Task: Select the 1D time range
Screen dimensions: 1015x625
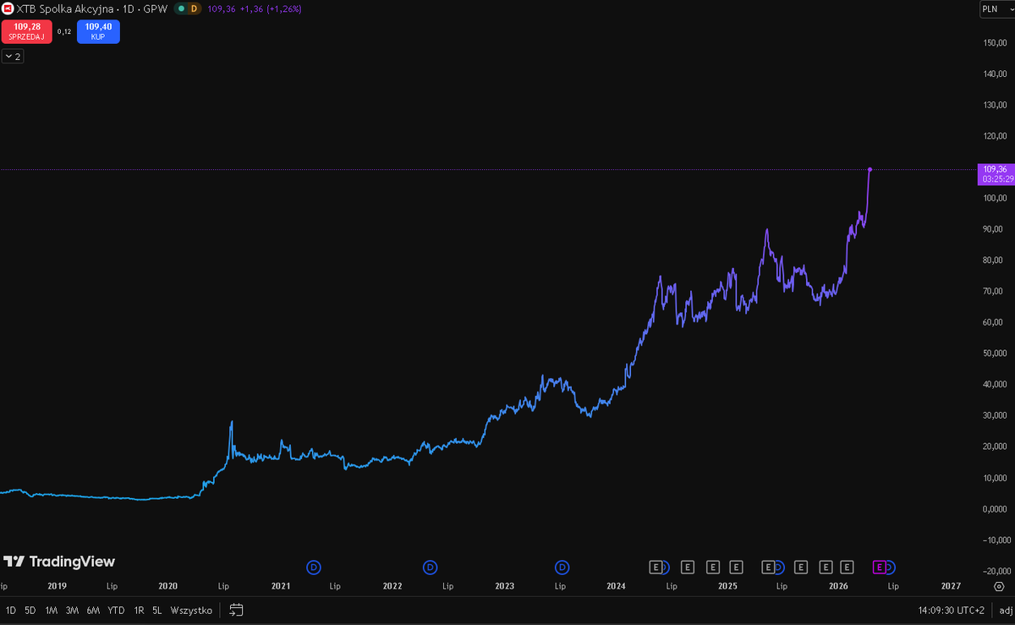Action: [x=11, y=610]
